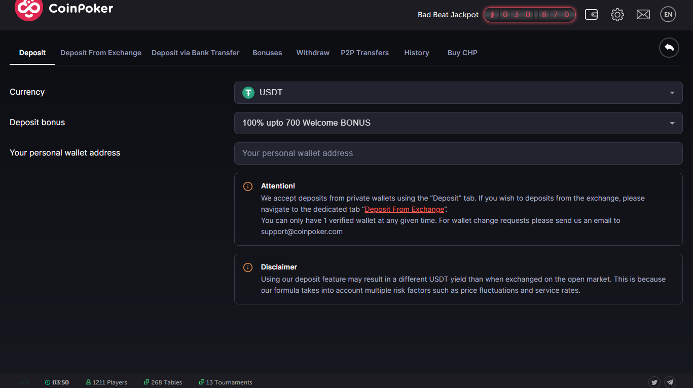The image size is (693, 388).
Task: Expand the USDT currency dropdown
Action: (458, 93)
